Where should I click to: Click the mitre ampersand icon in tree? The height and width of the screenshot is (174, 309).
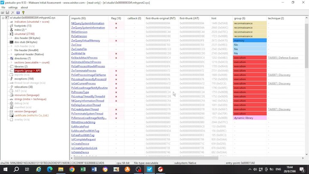click(12, 30)
